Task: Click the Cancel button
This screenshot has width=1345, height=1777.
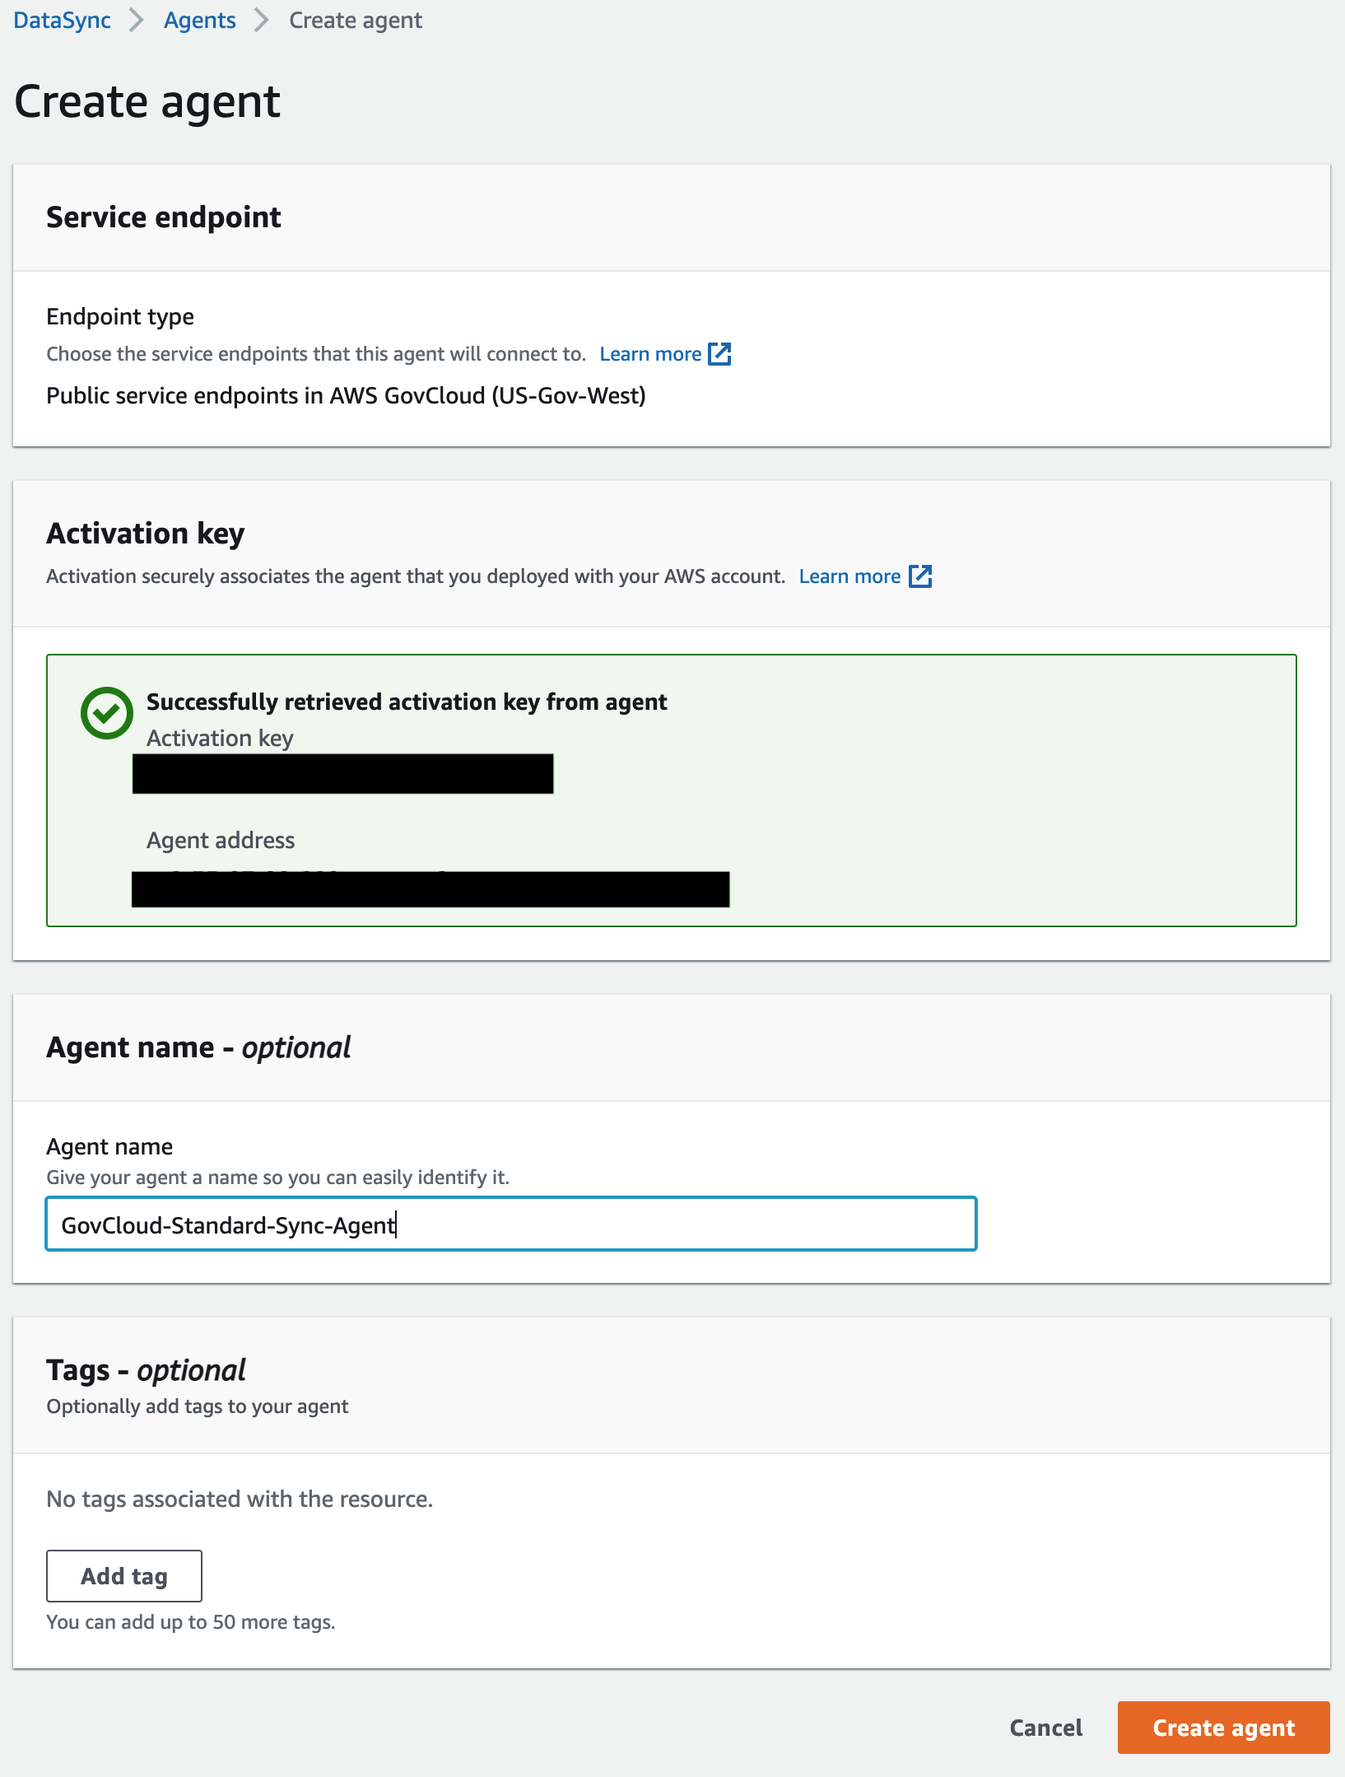Action: [1046, 1728]
